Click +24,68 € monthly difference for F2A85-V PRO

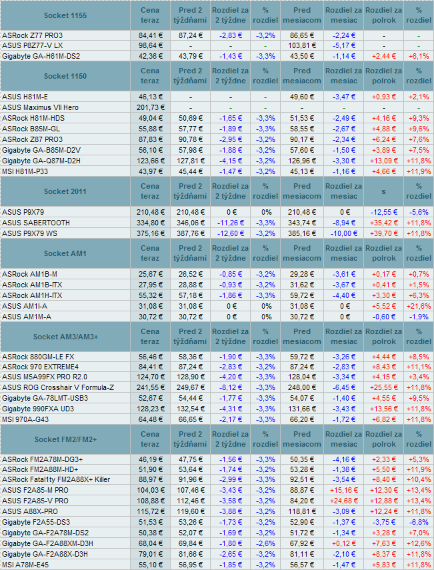coord(344,501)
